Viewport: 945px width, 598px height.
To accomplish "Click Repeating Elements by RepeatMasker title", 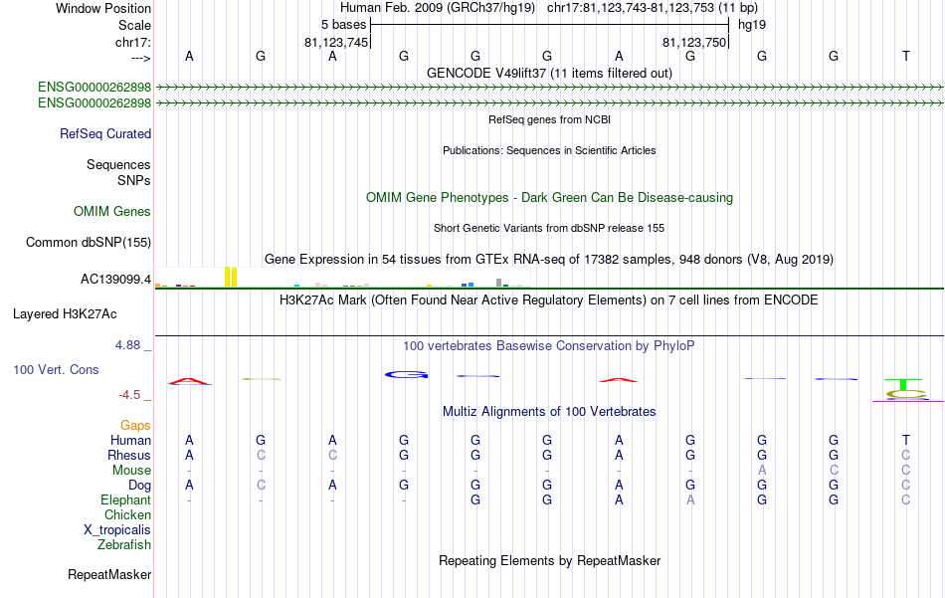I will point(549,560).
